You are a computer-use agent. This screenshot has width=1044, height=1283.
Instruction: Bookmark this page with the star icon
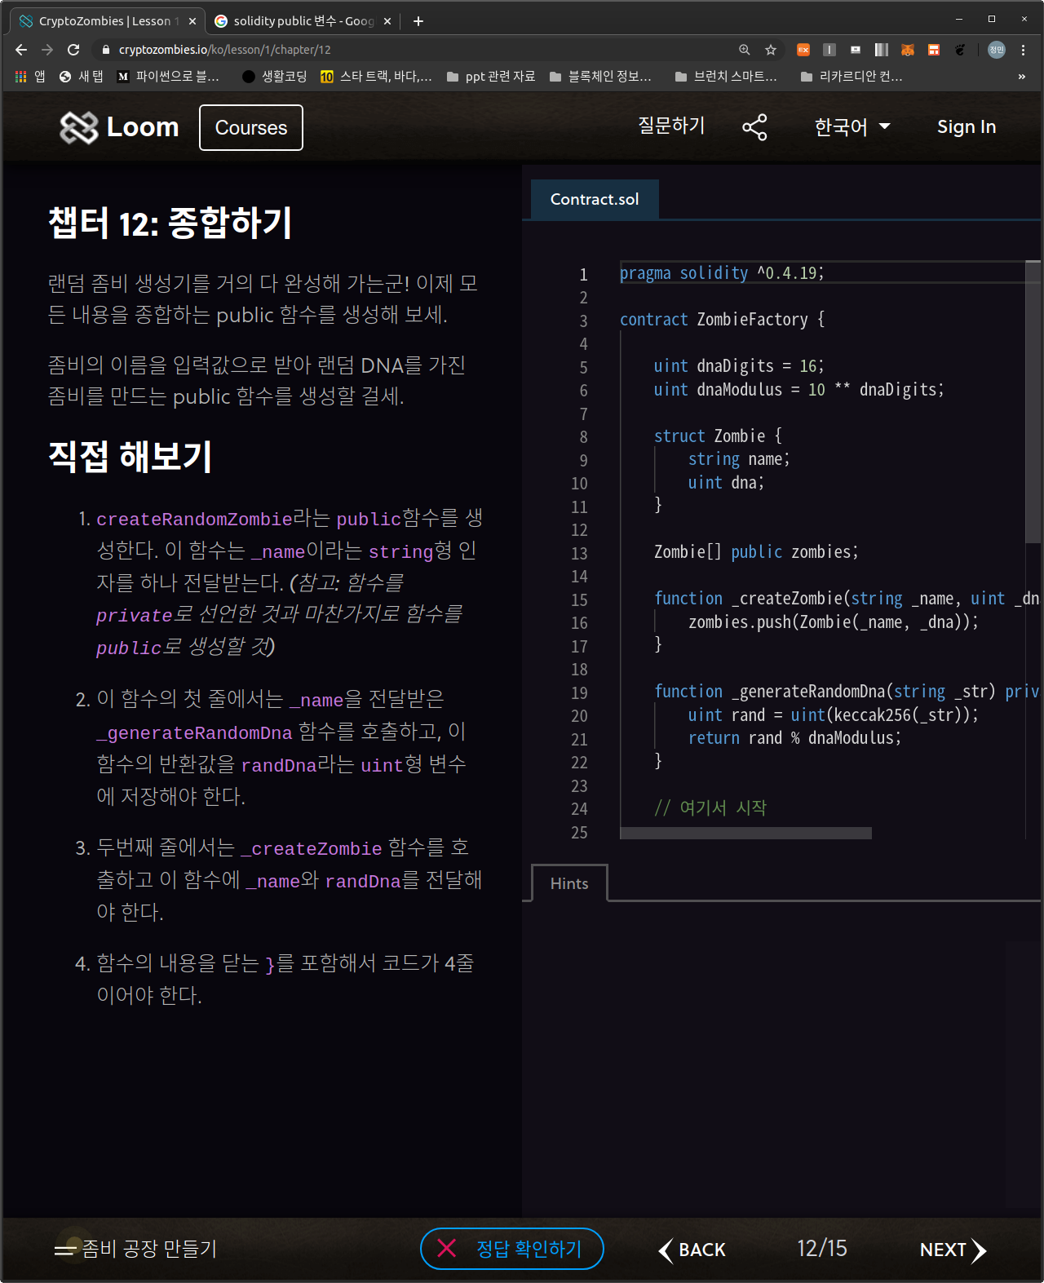click(x=771, y=50)
